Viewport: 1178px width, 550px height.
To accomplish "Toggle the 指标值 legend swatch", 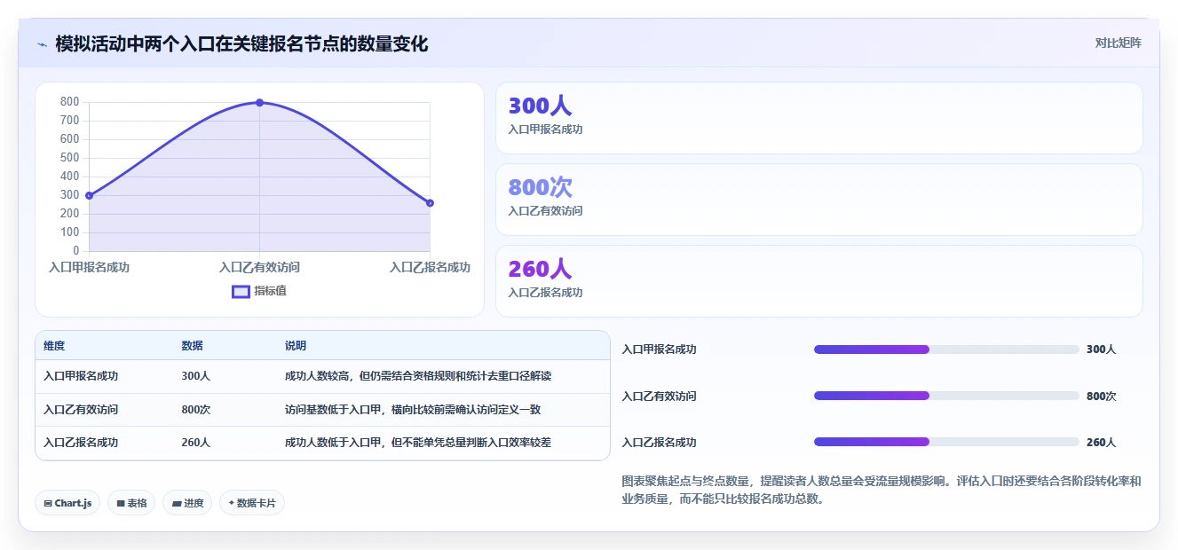I will coord(241,291).
